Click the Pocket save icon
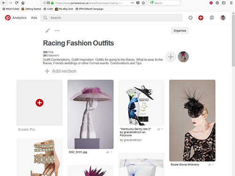Image resolution: width=235 pixels, height=176 pixels. tap(138, 3)
